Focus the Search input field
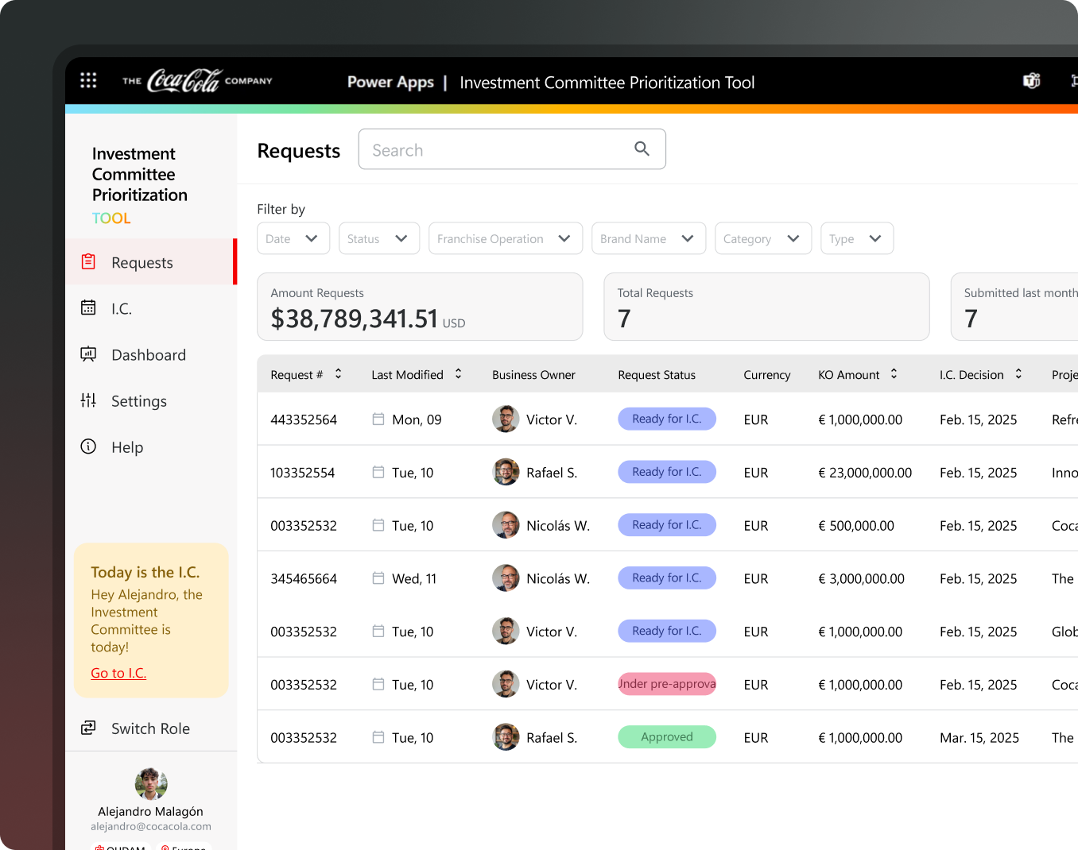Viewport: 1078px width, 850px height. pos(512,149)
